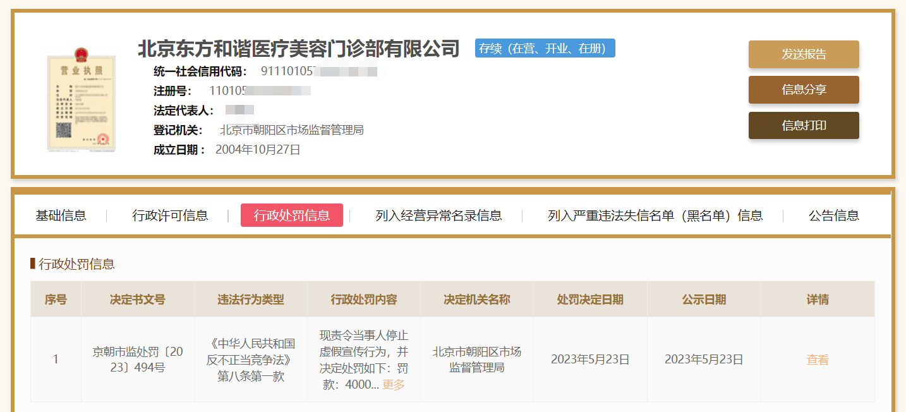Image resolution: width=906 pixels, height=412 pixels.
Task: Switch to the 基础信息 tab
Action: (x=61, y=215)
